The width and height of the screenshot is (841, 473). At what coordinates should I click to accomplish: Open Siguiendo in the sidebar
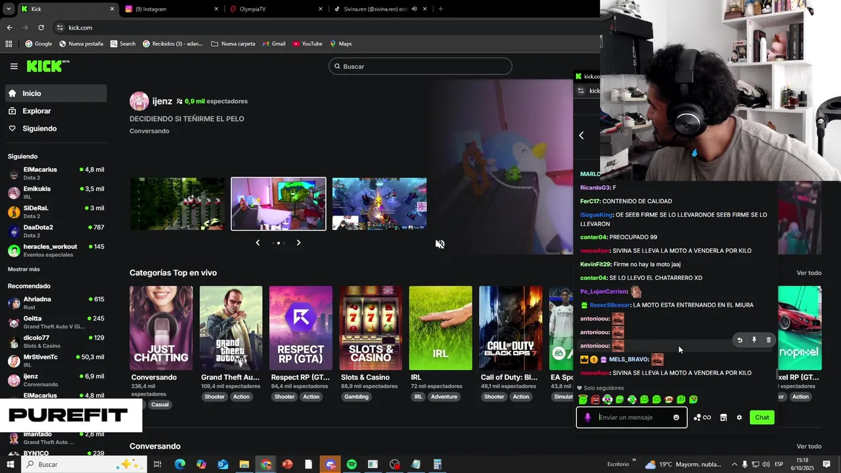pos(57,128)
